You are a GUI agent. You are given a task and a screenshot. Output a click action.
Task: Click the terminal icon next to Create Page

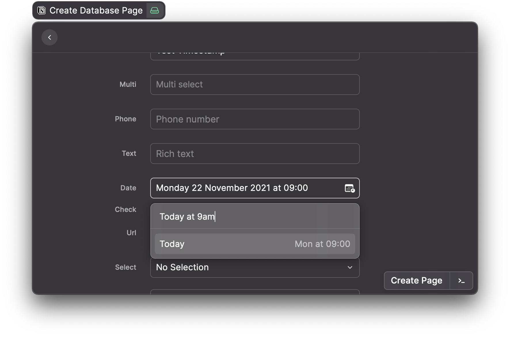[461, 281]
